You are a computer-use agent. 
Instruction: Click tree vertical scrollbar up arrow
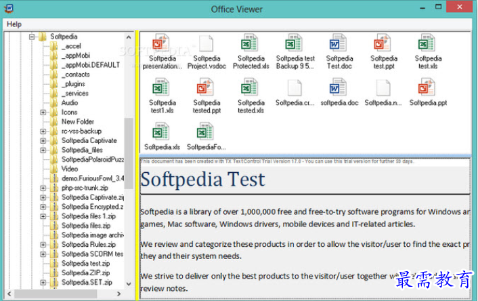[129, 37]
